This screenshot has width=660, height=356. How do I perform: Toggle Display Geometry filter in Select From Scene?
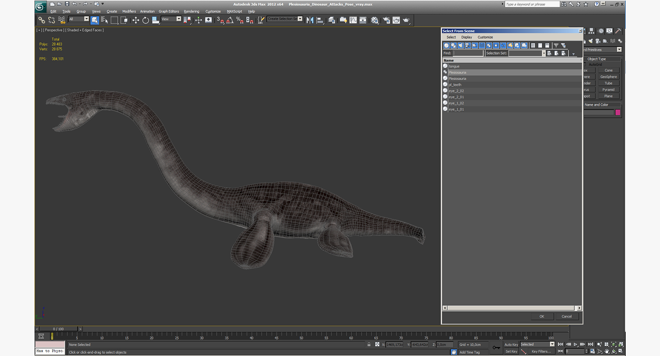point(446,45)
